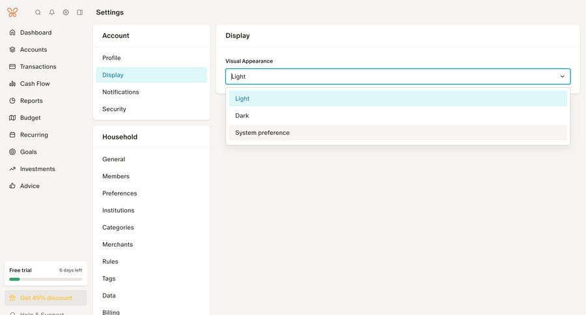Go to Advice page
586x315 pixels.
[x=30, y=185]
